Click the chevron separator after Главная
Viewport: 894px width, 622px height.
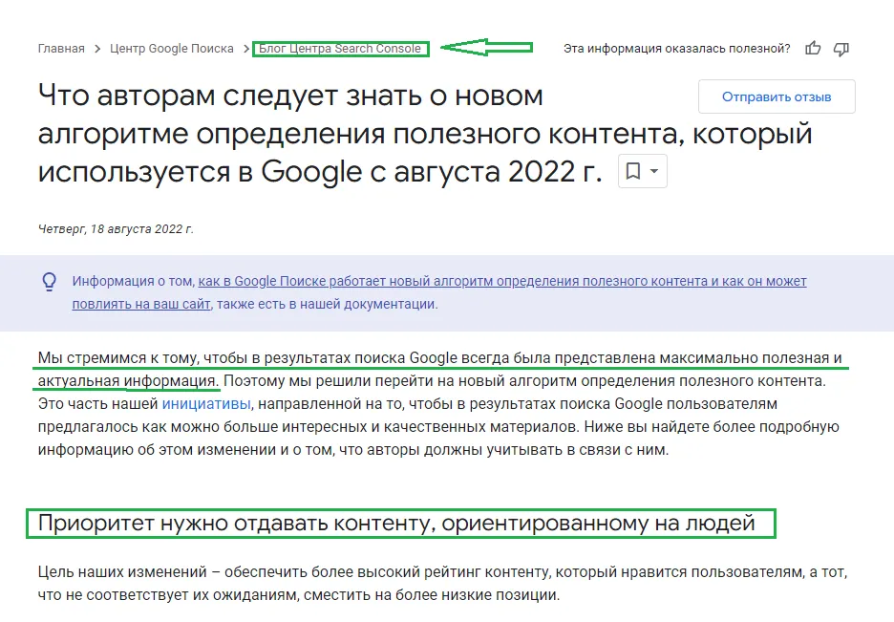point(97,49)
